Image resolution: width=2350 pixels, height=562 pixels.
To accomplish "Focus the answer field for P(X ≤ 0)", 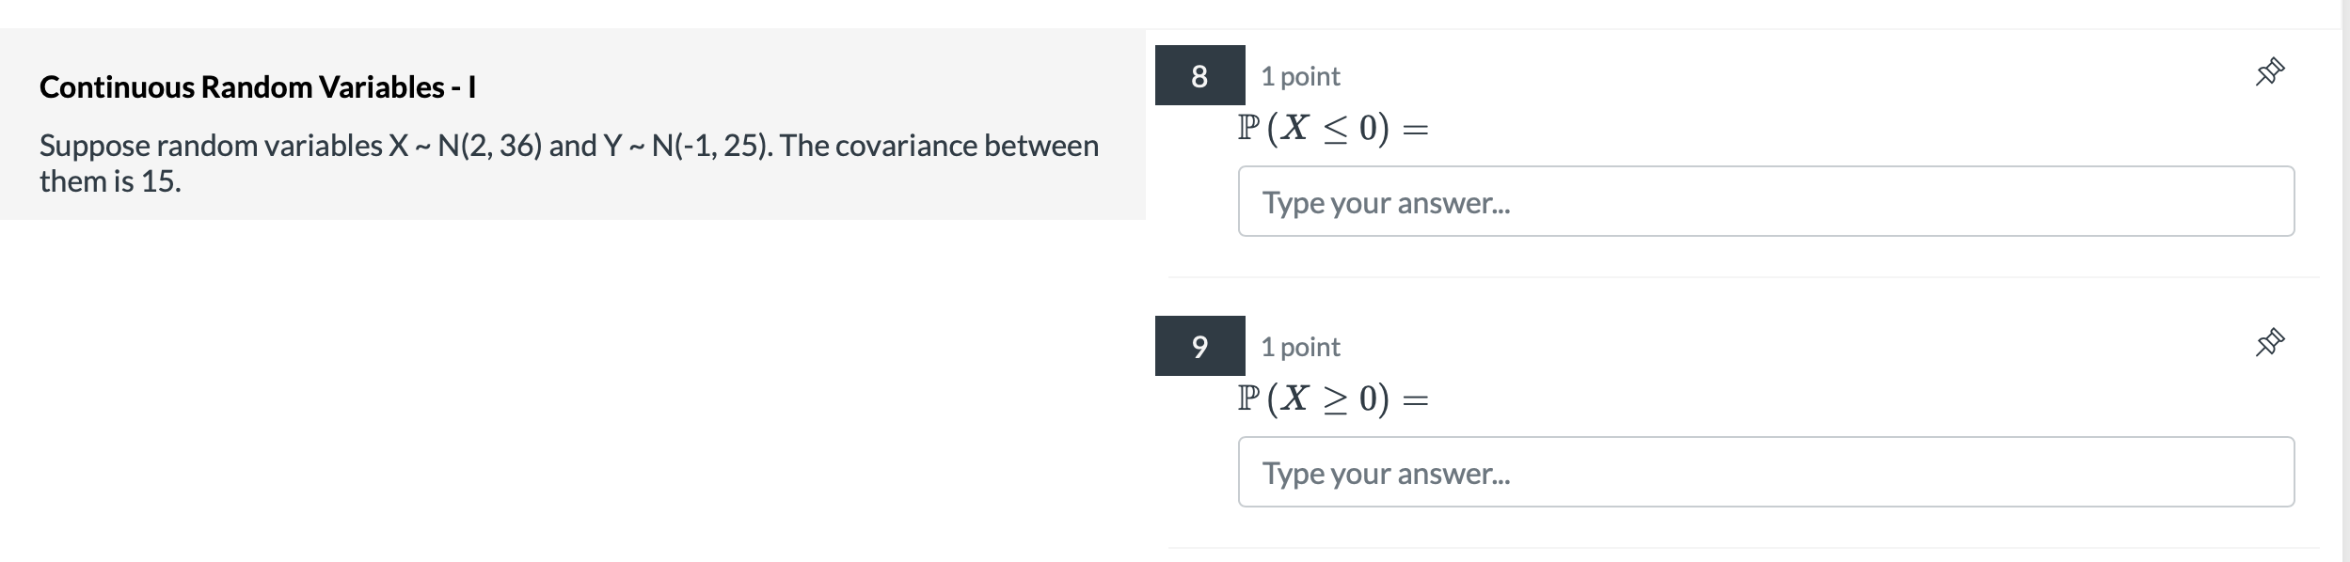I will tap(1766, 201).
